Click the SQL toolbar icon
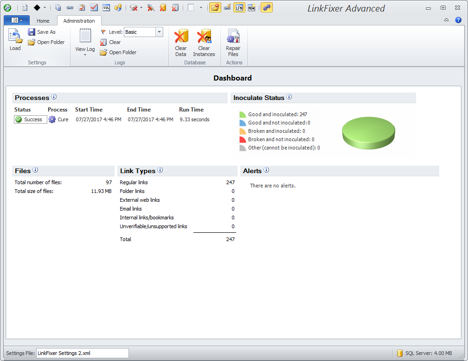468x361 pixels. [106, 8]
